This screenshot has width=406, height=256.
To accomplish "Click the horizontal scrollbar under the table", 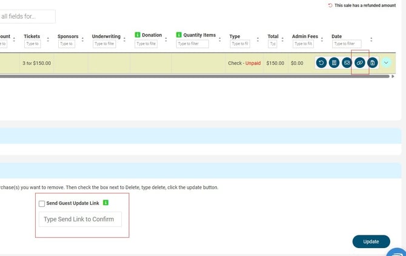I will tap(182, 77).
